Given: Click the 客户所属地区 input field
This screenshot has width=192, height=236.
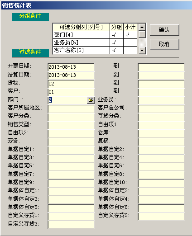Looking at the screenshot, I should coord(71,109).
